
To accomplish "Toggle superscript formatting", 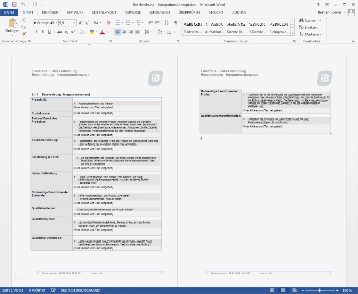I will click(x=73, y=32).
